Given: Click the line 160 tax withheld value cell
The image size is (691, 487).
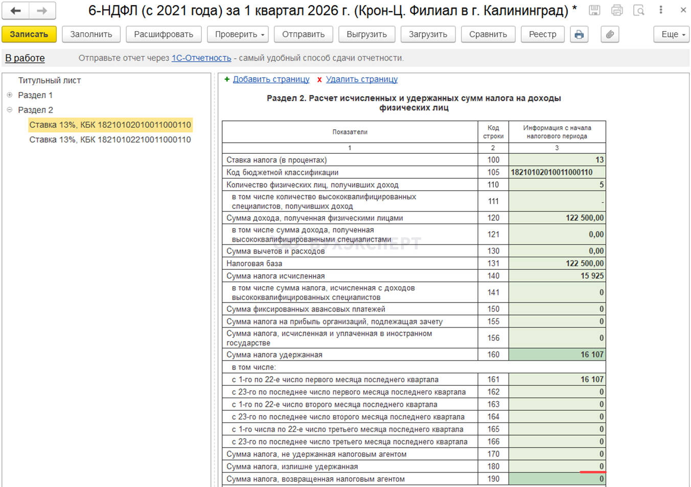Looking at the screenshot, I should point(557,355).
